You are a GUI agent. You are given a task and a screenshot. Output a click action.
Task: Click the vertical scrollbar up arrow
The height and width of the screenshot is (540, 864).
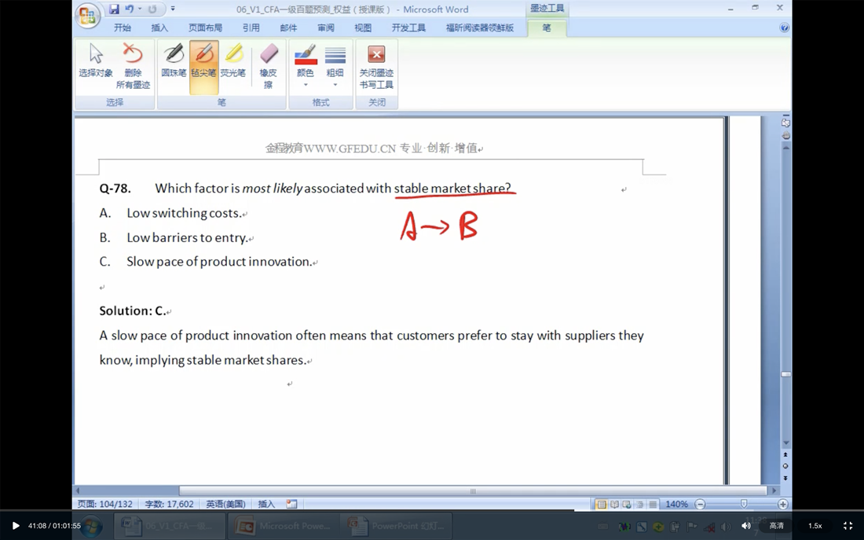pos(786,147)
